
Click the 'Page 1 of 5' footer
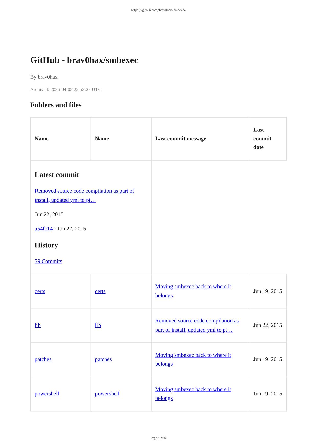point(158,438)
